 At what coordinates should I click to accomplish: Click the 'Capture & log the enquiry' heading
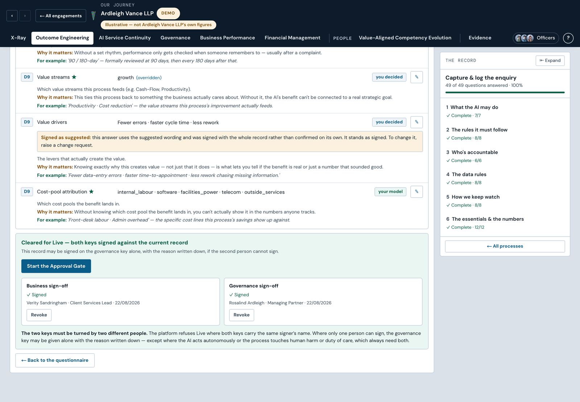coord(481,78)
